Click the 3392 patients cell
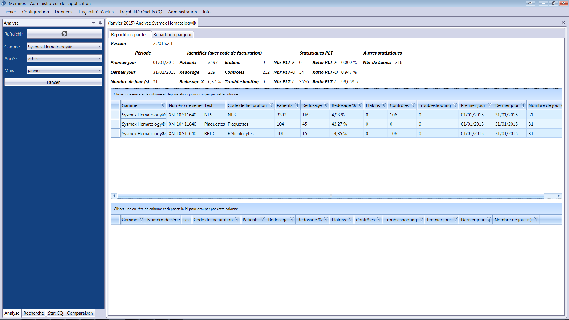This screenshot has height=320, width=569. pos(287,115)
